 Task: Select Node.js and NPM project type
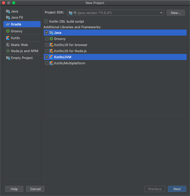[x=22, y=51]
